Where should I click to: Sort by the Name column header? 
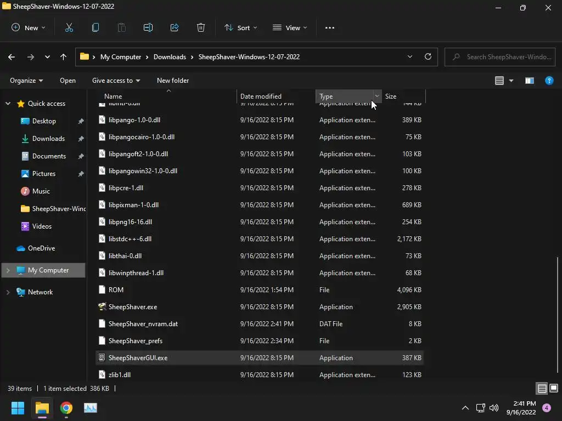coord(167,96)
